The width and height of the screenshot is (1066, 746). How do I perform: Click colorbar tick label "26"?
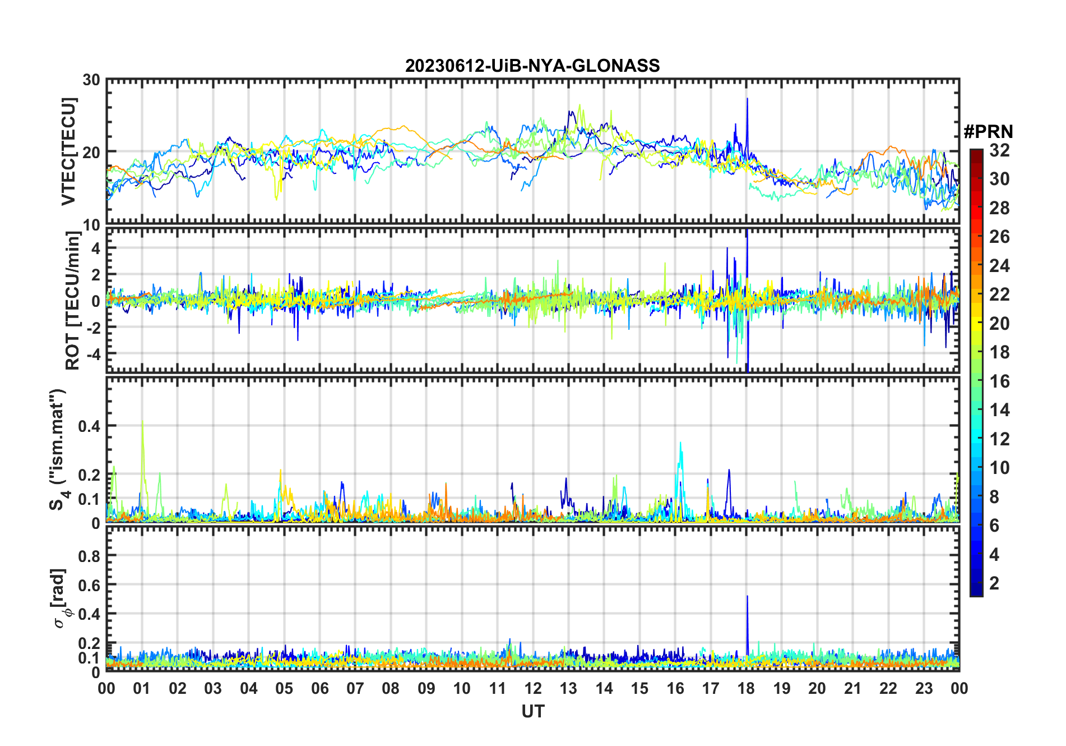point(999,237)
